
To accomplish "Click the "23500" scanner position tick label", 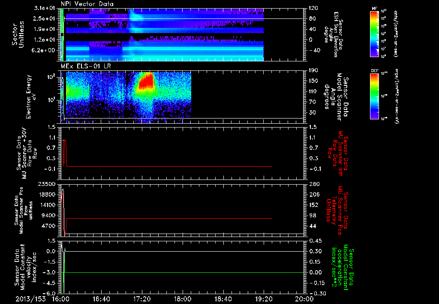I will 47,184.
